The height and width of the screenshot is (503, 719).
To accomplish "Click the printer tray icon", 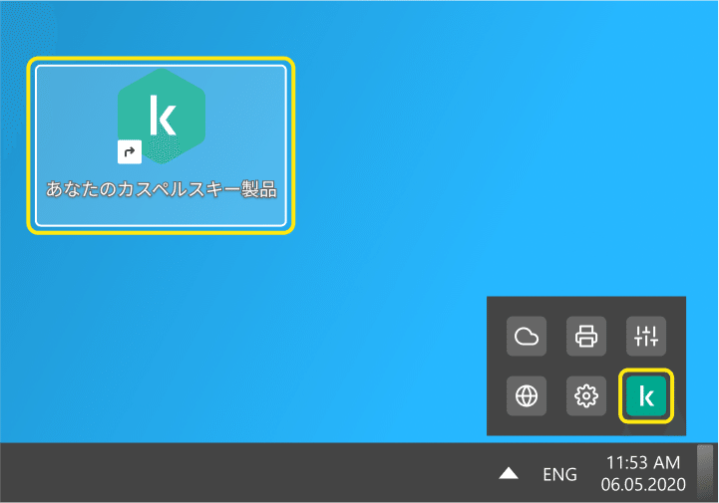I will (x=586, y=337).
